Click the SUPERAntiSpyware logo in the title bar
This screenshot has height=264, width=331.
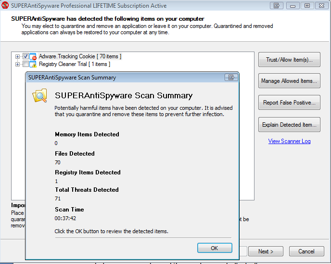coord(6,6)
